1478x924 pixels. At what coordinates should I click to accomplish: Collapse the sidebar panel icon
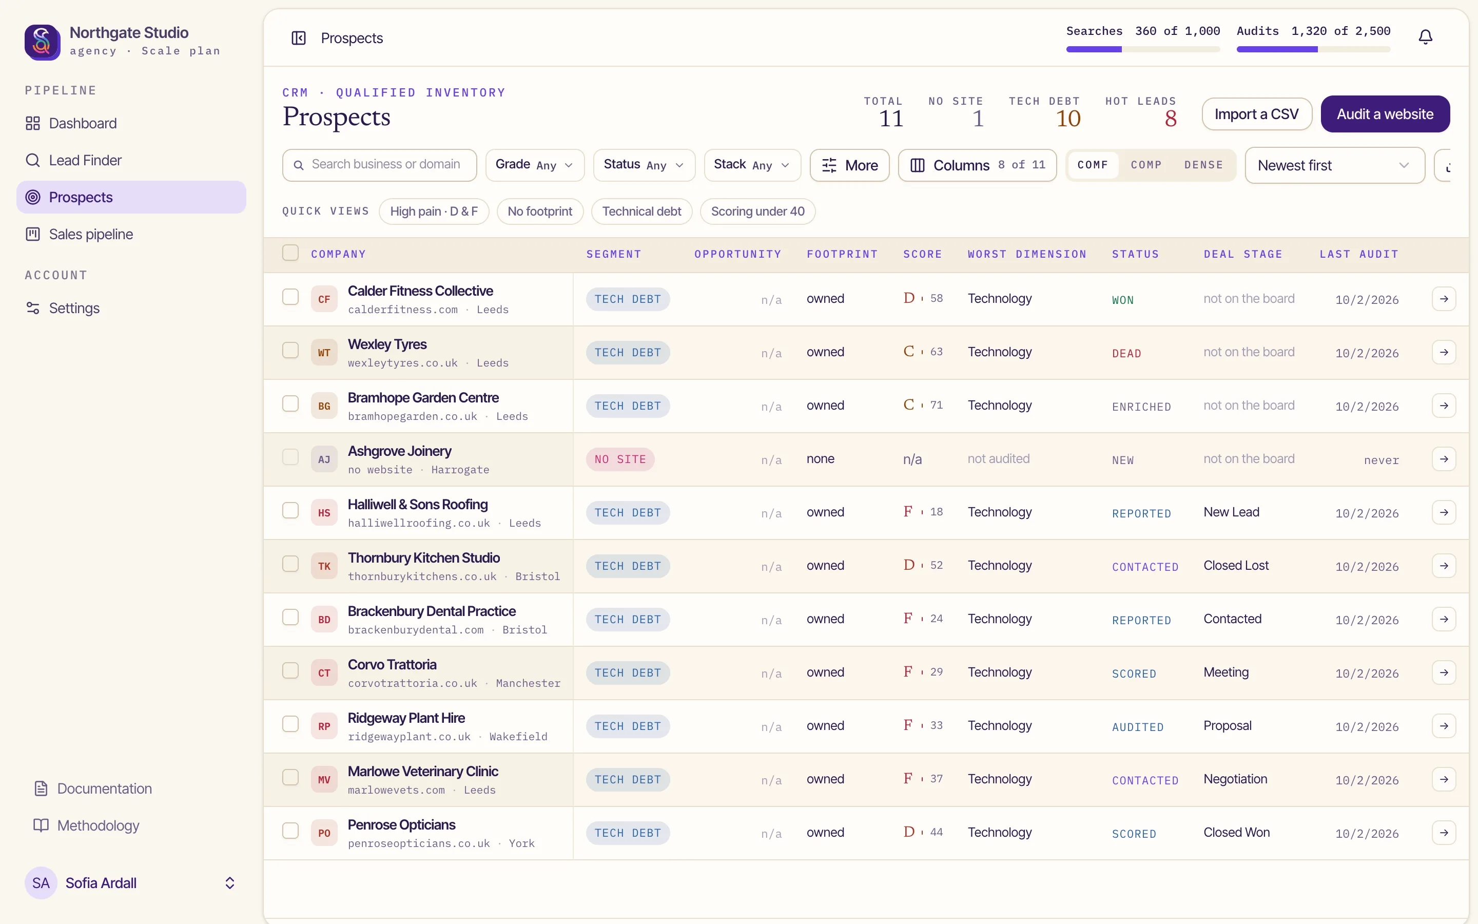298,38
